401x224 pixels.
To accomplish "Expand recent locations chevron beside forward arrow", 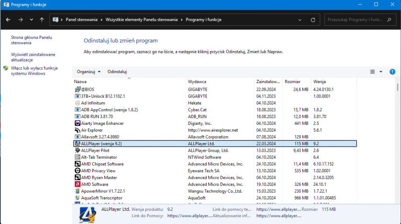I will tap(31, 20).
